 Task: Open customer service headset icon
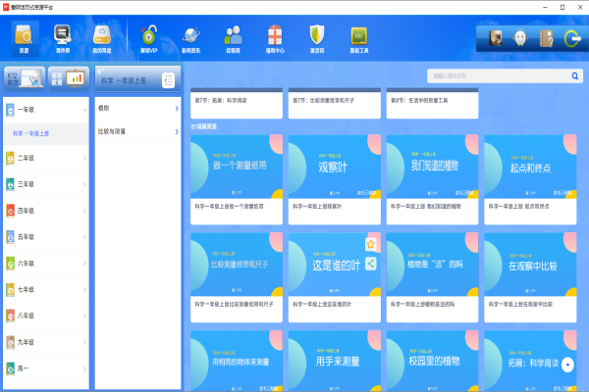[520, 38]
